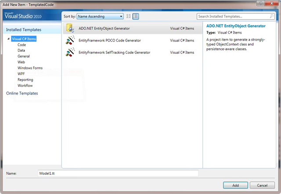Viewport: 281px width, 194px height.
Task: Click the Name field containing Model1.tt
Action: (x=118, y=173)
